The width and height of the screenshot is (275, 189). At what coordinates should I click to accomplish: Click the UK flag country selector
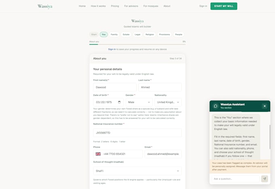click(x=98, y=154)
